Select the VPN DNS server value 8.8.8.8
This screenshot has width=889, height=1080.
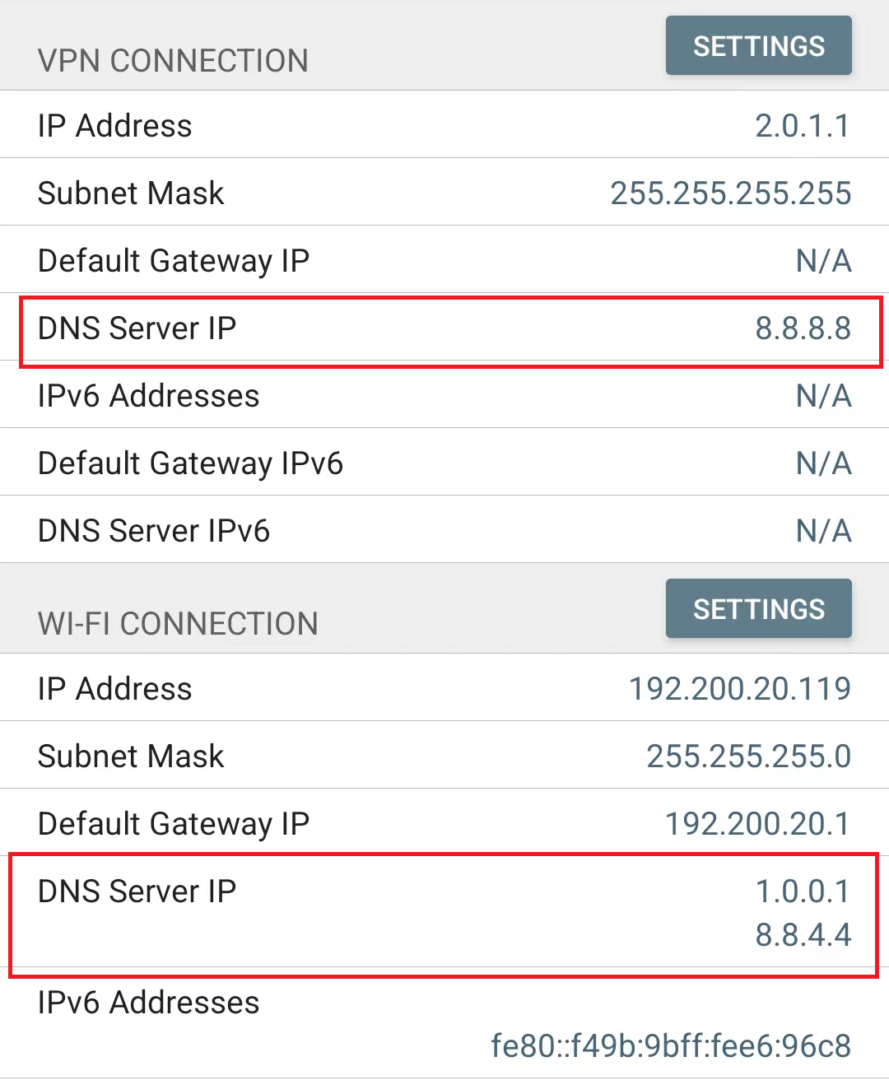(803, 328)
